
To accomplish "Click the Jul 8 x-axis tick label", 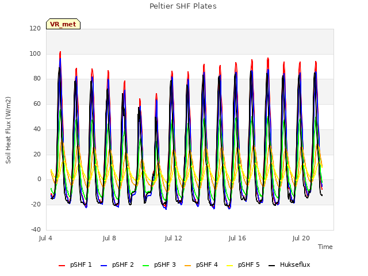I will (109, 239).
